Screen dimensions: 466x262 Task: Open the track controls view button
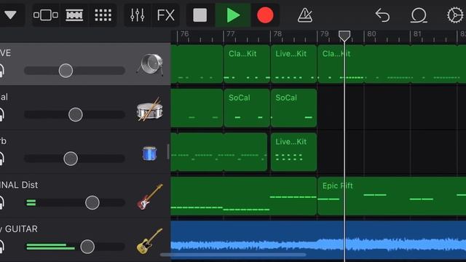(x=45, y=15)
